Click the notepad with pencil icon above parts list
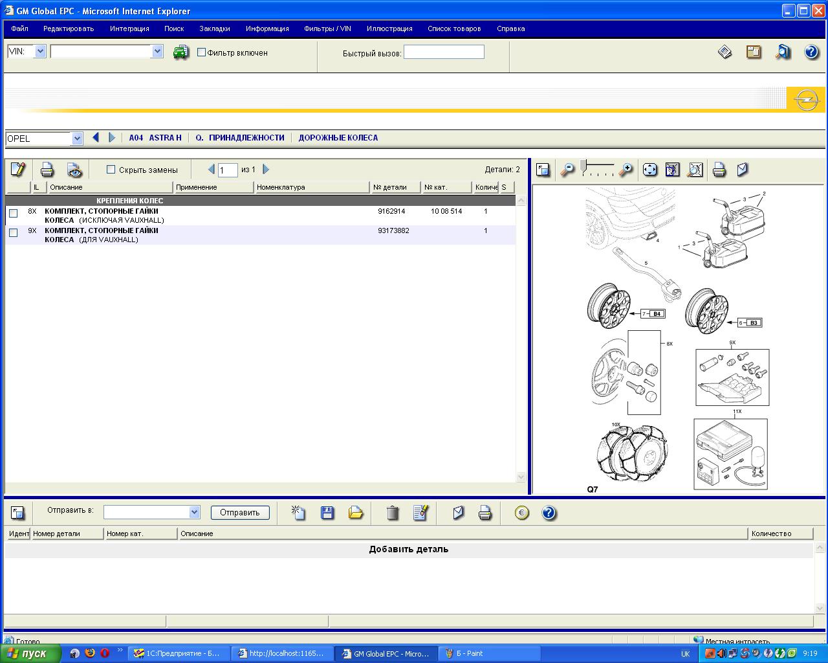Image resolution: width=828 pixels, height=663 pixels. pos(18,170)
